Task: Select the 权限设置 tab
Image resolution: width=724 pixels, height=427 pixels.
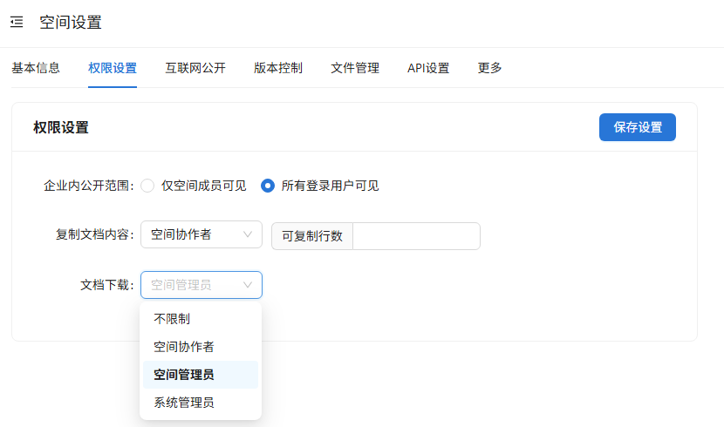Action: pos(113,68)
